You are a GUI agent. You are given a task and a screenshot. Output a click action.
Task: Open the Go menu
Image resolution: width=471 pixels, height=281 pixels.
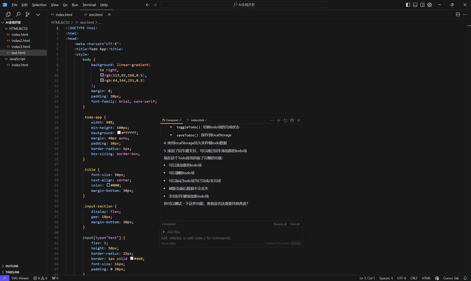[x=65, y=5]
